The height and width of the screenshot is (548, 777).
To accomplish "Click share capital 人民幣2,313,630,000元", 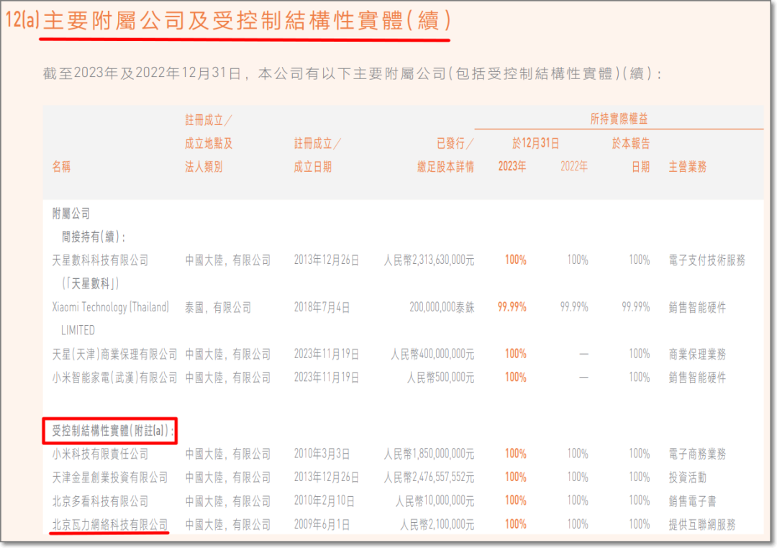I will [429, 260].
